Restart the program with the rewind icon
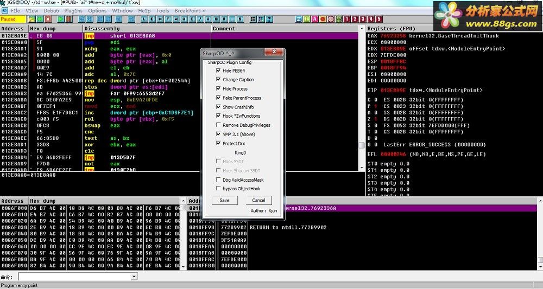Viewport: 543px width, 289px height. point(40,19)
